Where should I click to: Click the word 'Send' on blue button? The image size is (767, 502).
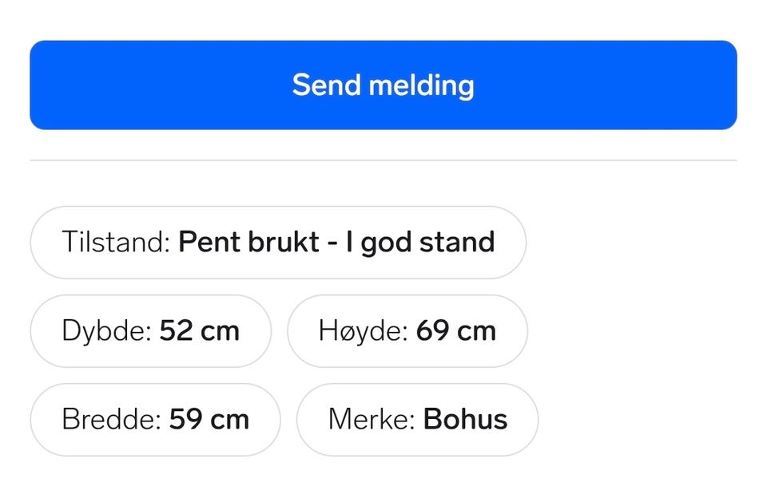[327, 85]
